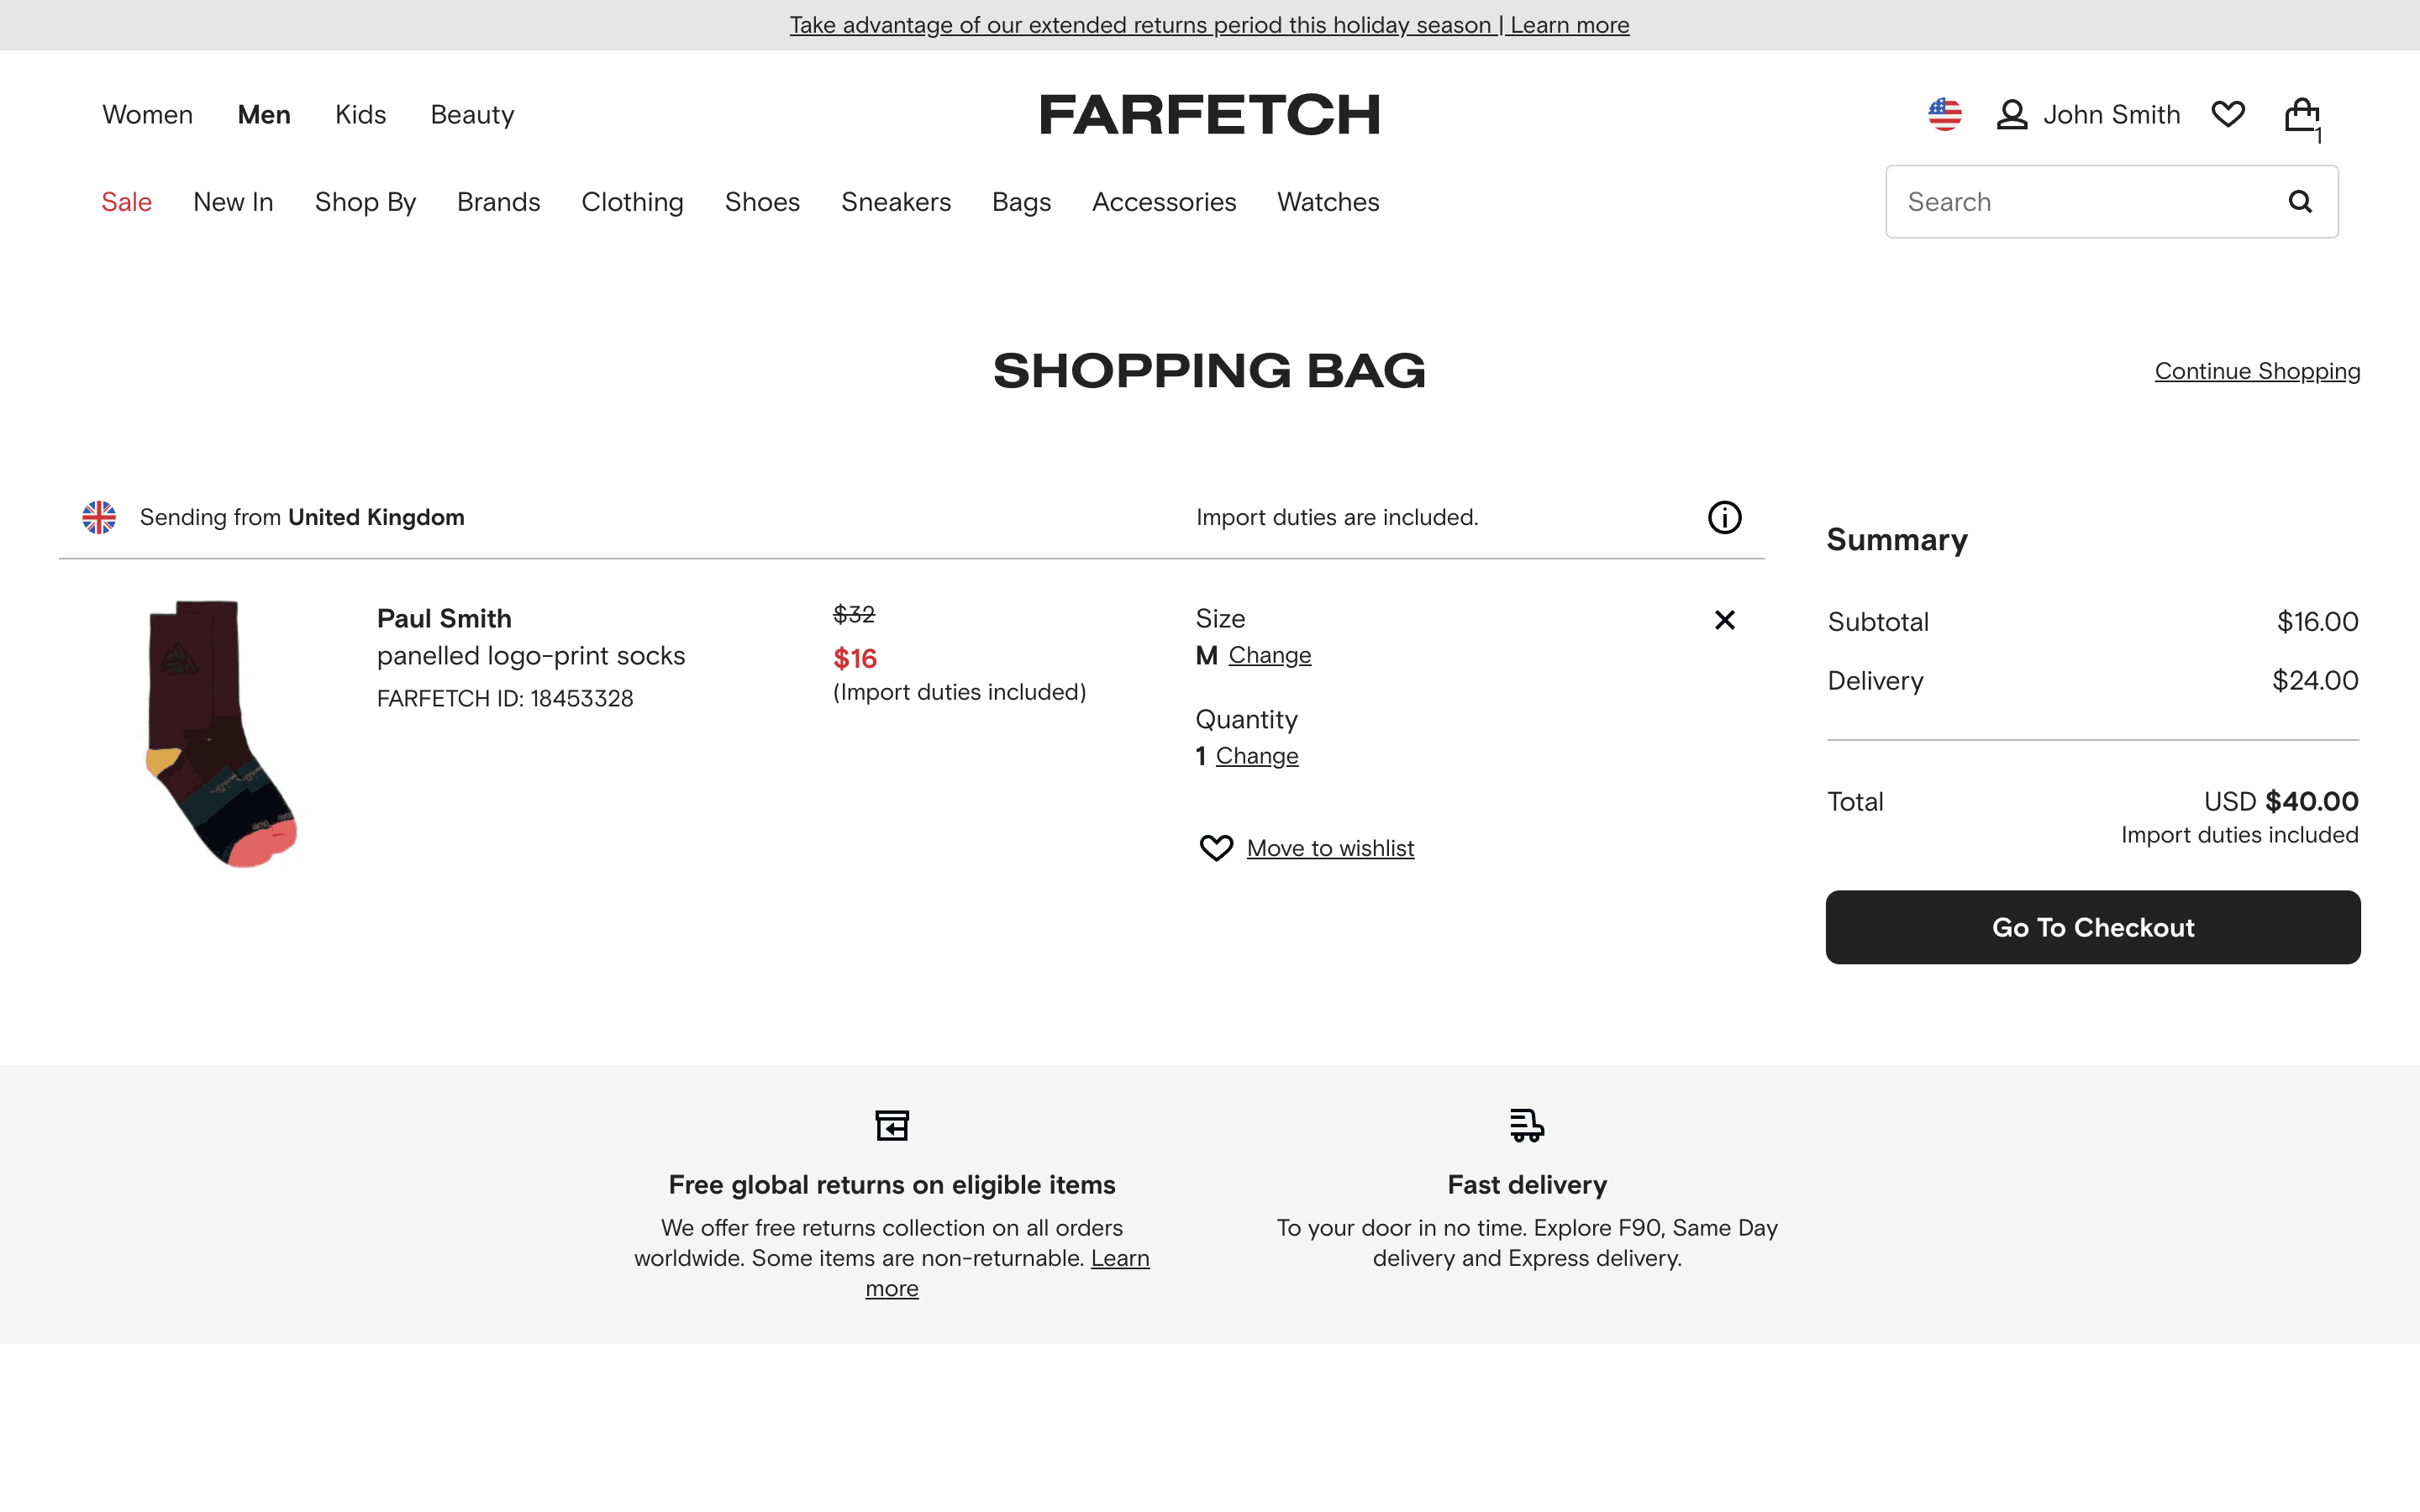Open the Sale category
The width and height of the screenshot is (2420, 1512).
pos(126,202)
